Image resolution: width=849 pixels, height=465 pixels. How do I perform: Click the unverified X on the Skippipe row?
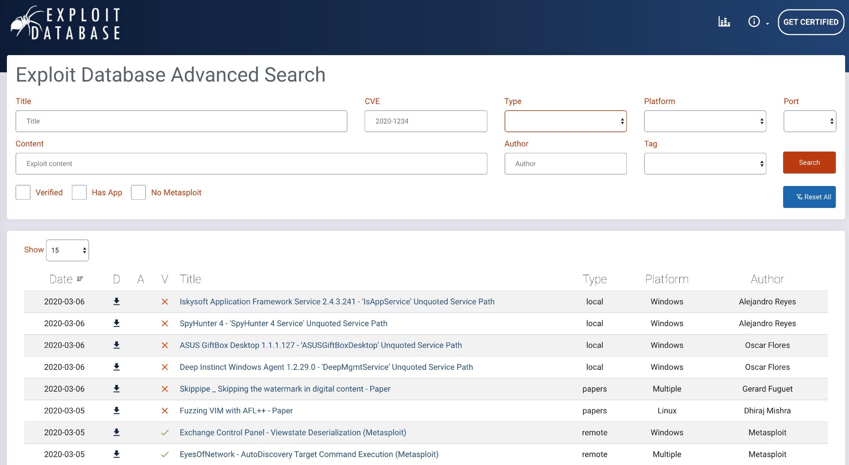pos(164,389)
